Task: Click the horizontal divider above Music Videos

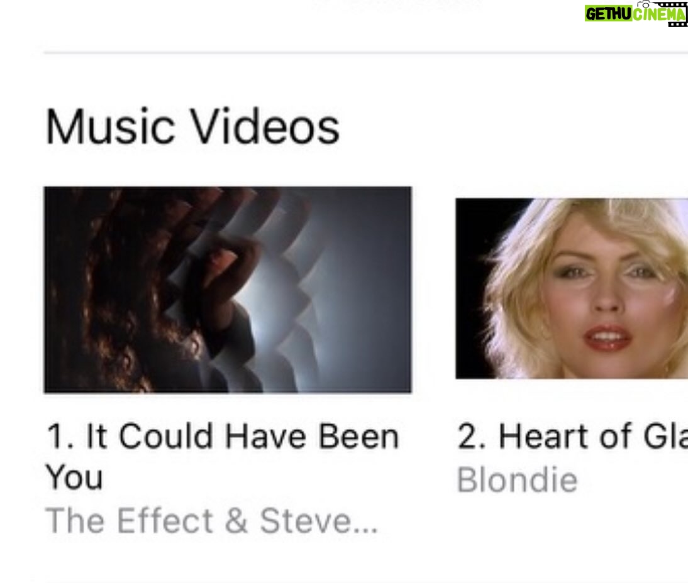Action: click(x=365, y=53)
